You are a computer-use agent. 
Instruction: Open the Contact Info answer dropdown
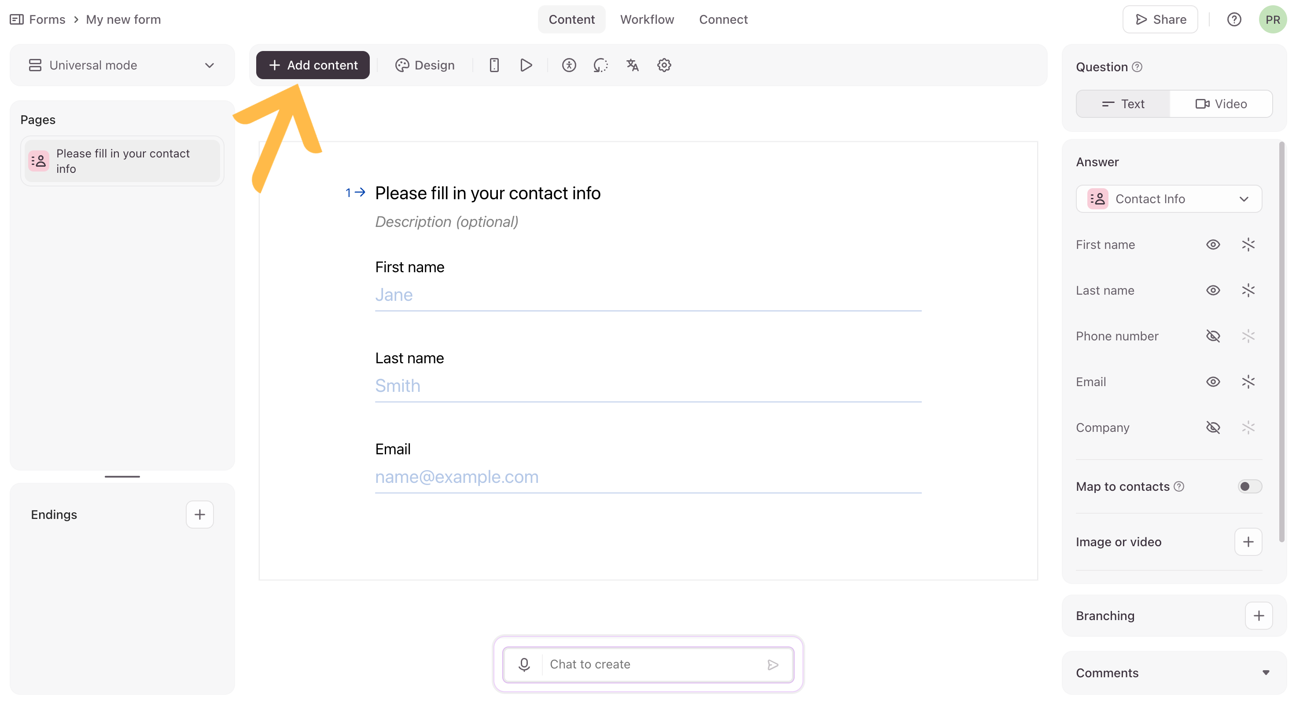pyautogui.click(x=1168, y=199)
